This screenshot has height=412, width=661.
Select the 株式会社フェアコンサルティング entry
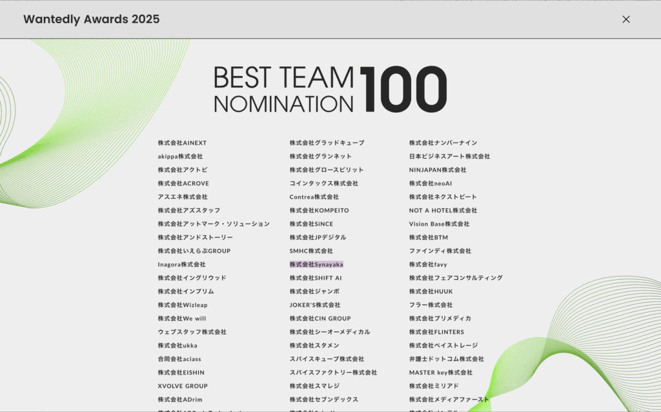point(456,278)
